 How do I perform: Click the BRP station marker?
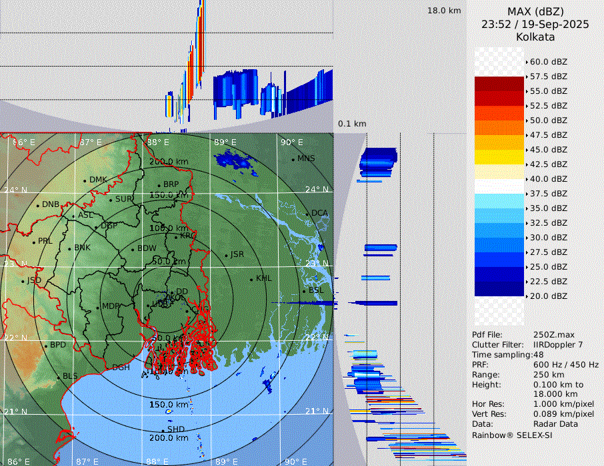[159, 186]
